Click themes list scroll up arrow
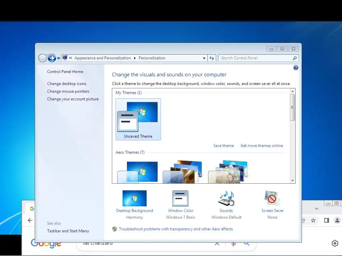 [293, 91]
